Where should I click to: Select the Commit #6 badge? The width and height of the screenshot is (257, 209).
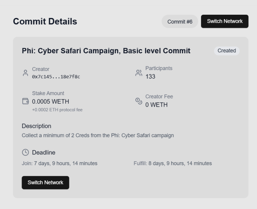pos(180,22)
